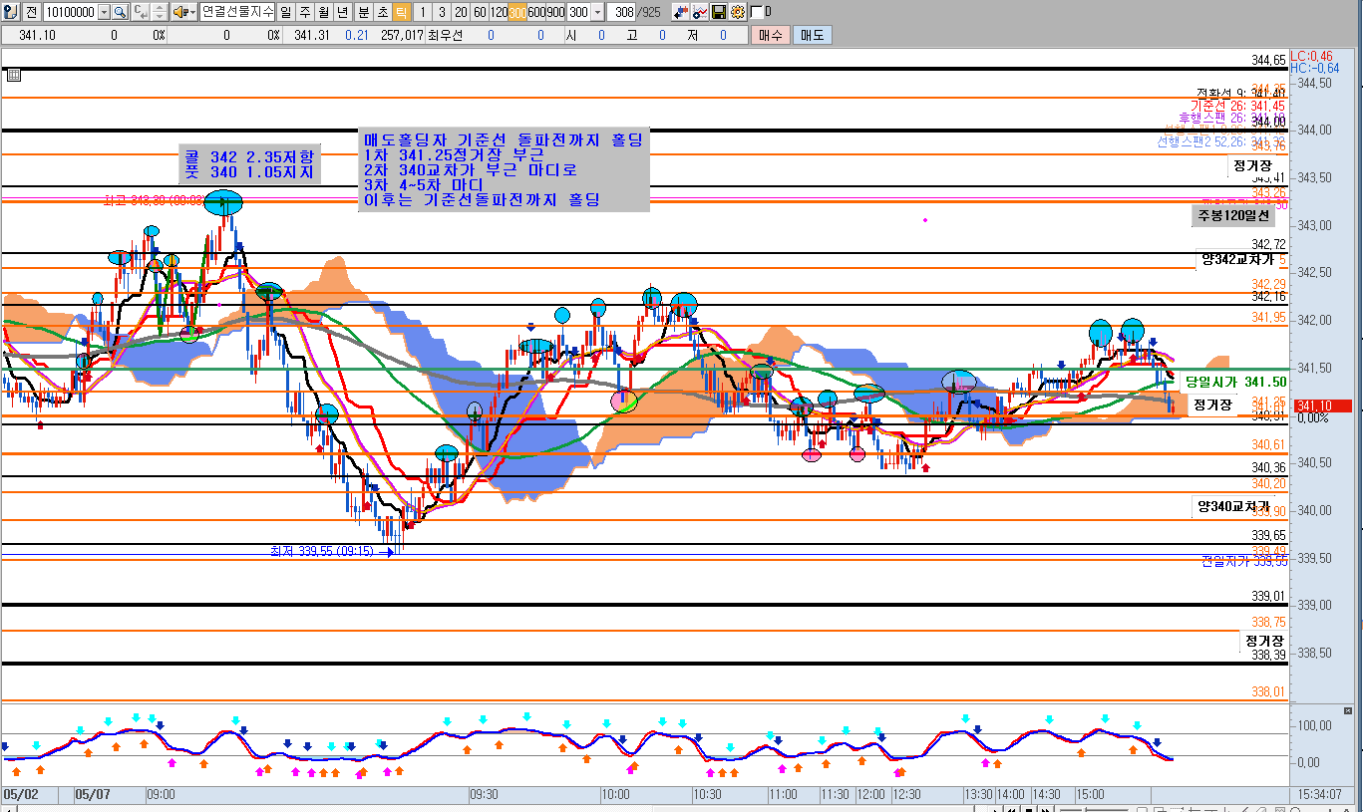The image size is (1363, 812).
Task: Click the red 341.10 current price tag
Action: tap(1321, 406)
